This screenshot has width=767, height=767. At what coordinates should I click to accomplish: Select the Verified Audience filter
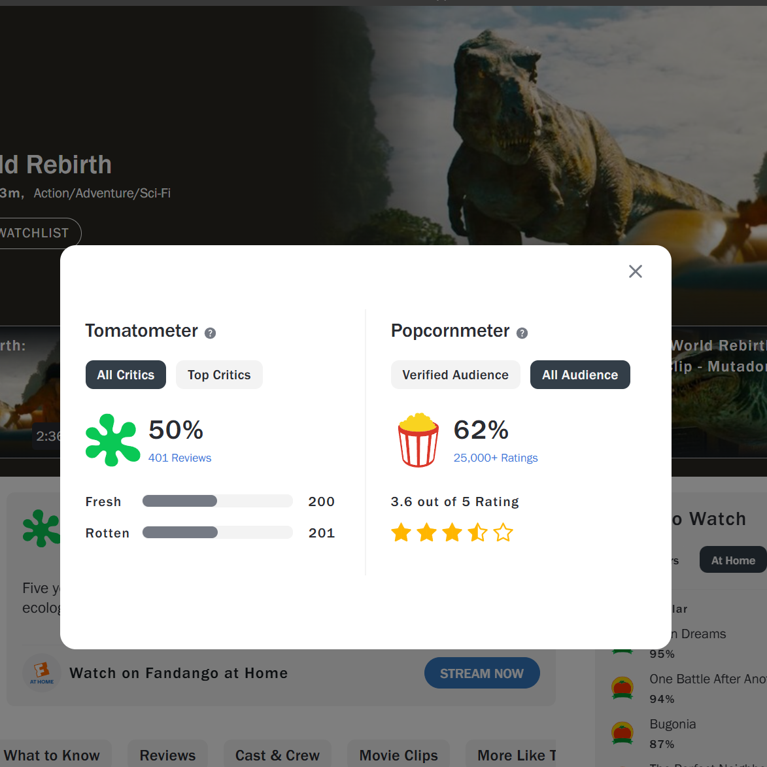click(x=455, y=375)
